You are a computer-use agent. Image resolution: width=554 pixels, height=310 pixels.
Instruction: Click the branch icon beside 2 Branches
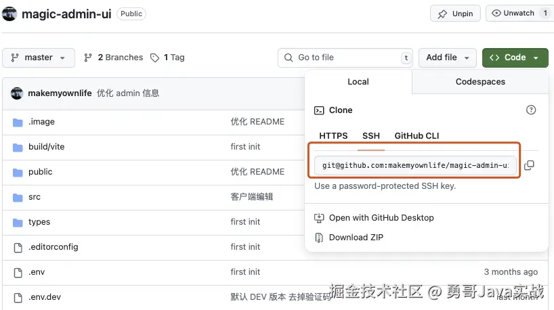(88, 58)
